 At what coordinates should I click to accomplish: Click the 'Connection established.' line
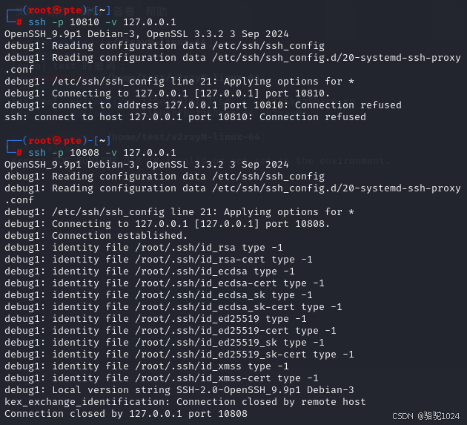click(96, 236)
